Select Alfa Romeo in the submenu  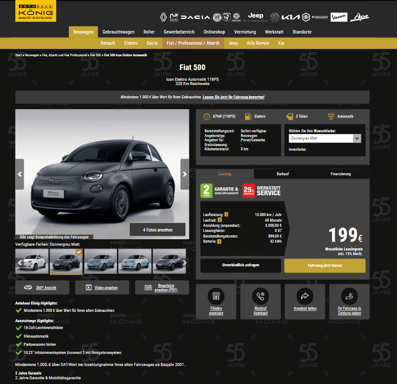tap(258, 43)
